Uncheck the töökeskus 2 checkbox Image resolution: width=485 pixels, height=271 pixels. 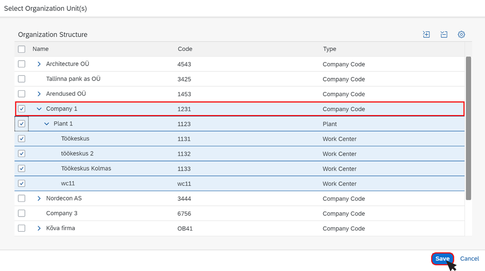tap(22, 153)
